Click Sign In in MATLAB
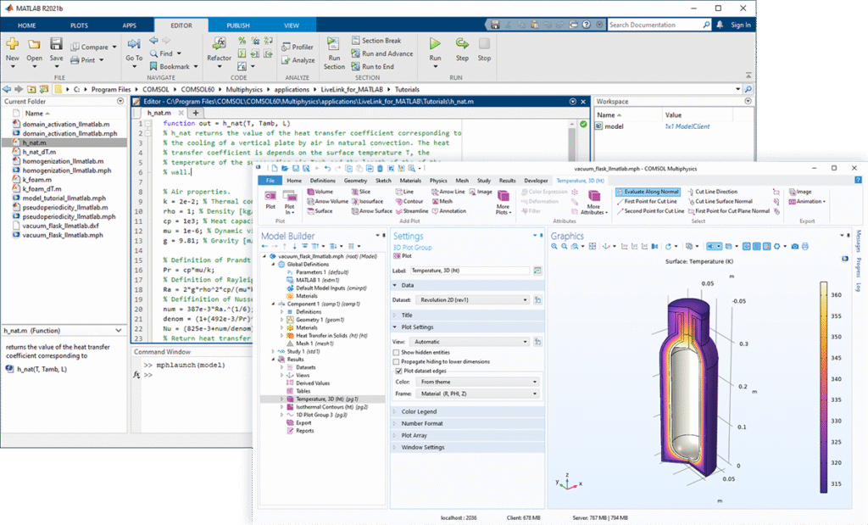Viewport: 868px width, 525px height. (741, 25)
